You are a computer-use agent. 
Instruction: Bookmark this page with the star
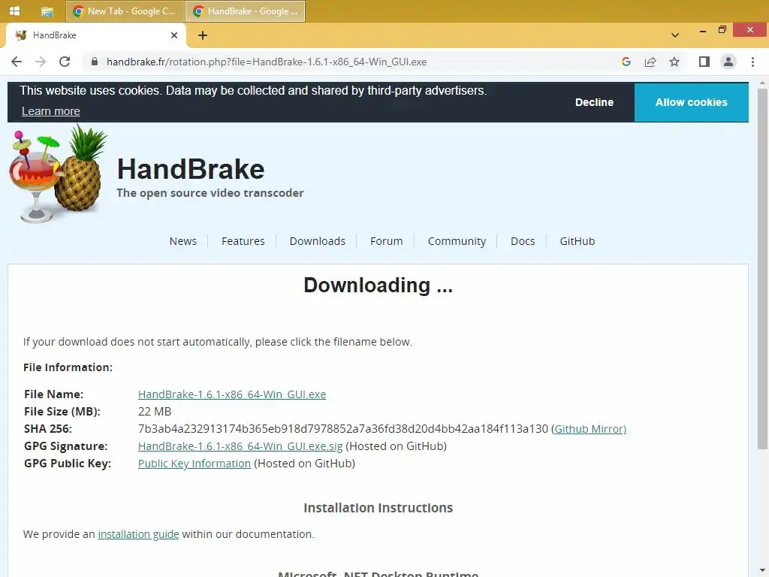click(x=674, y=62)
